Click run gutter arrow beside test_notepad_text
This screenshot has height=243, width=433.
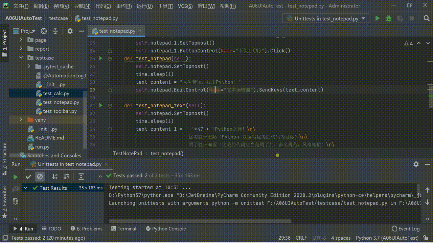[100, 105]
